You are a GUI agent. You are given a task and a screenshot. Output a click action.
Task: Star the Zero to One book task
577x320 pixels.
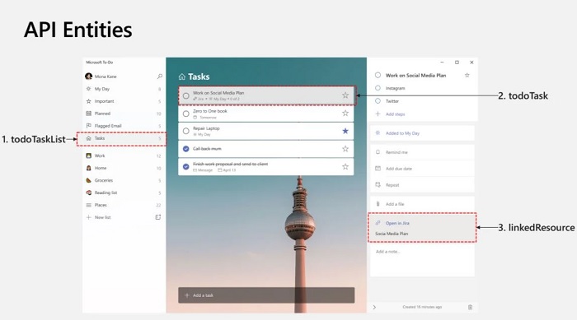[345, 114]
